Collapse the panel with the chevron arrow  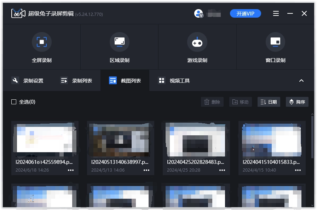point(301,81)
